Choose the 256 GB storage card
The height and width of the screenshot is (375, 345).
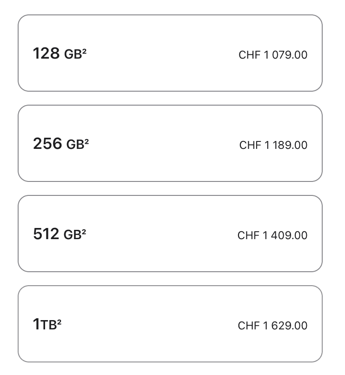tap(170, 143)
